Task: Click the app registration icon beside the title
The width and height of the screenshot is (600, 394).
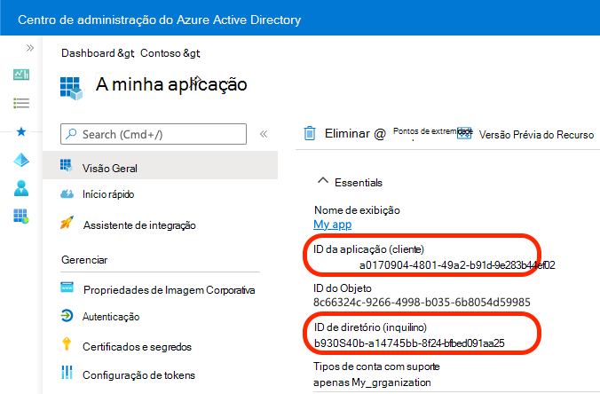Action: (x=71, y=89)
